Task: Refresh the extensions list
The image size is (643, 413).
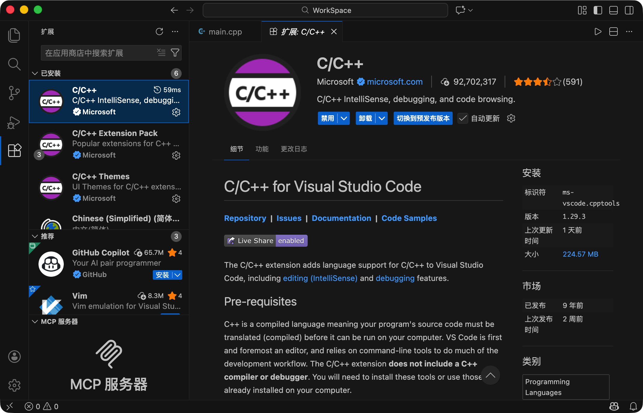Action: point(159,32)
